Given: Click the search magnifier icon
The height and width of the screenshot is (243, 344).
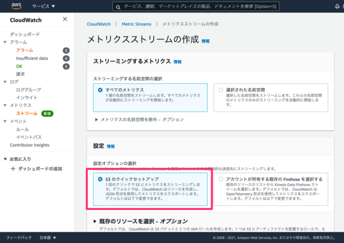Looking at the screenshot, I should point(118,7).
